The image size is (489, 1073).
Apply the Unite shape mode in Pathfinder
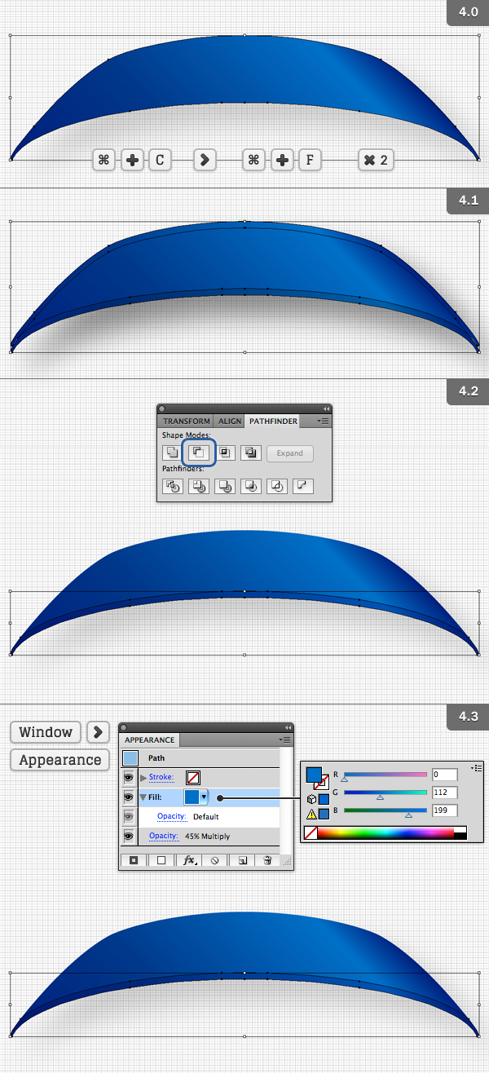pyautogui.click(x=172, y=453)
